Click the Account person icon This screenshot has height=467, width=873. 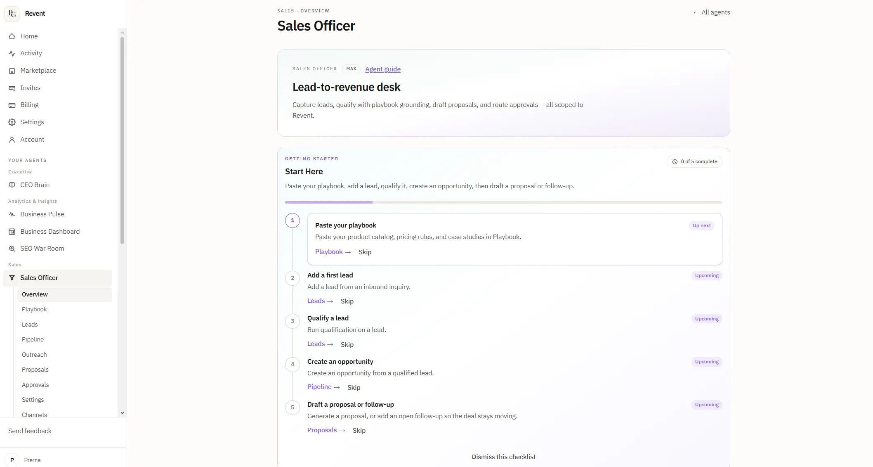pos(12,140)
